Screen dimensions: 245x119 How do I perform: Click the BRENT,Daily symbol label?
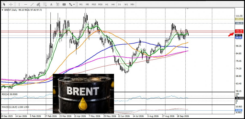point(11,10)
